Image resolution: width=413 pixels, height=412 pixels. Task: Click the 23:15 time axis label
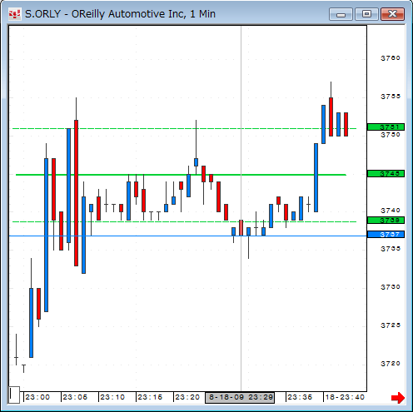pos(150,397)
